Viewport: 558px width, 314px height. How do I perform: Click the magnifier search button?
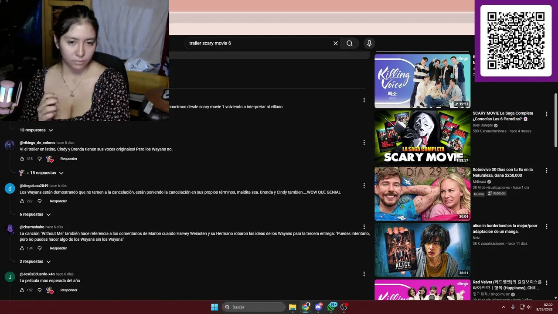click(x=350, y=43)
